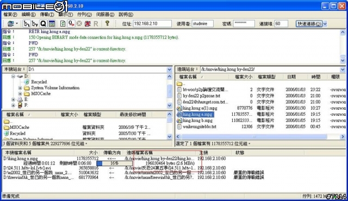Select king kong a.mpg file icon
This screenshot has height=201, width=348.
coord(179,114)
